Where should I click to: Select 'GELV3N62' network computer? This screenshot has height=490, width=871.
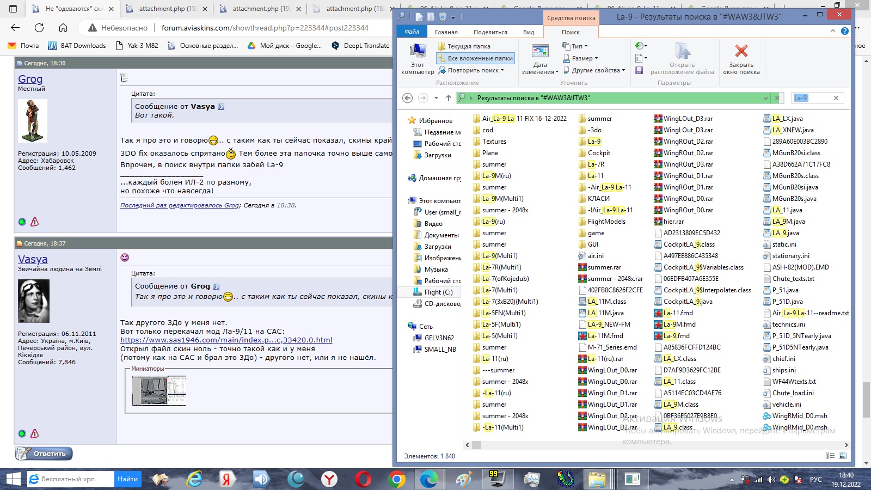tap(439, 338)
